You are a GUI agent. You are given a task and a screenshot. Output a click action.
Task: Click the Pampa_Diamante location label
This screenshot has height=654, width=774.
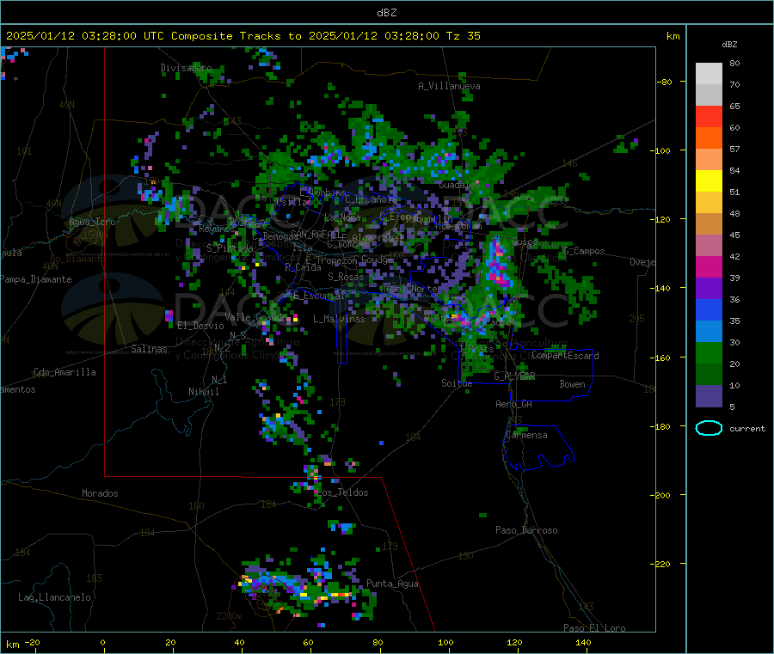36,279
